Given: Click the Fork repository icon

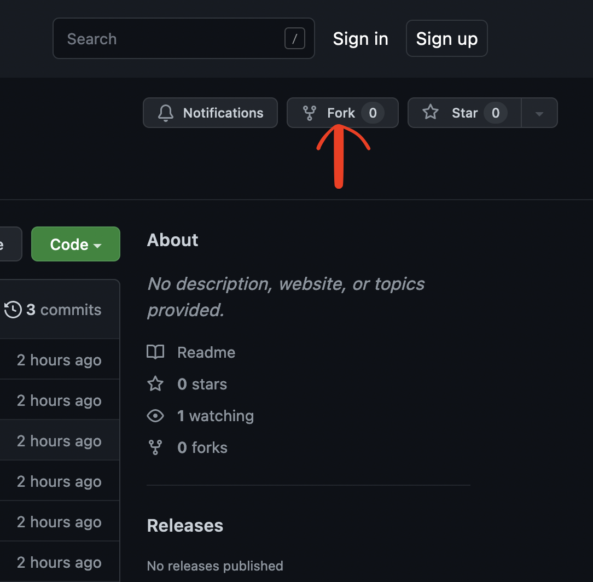Looking at the screenshot, I should click(x=309, y=113).
